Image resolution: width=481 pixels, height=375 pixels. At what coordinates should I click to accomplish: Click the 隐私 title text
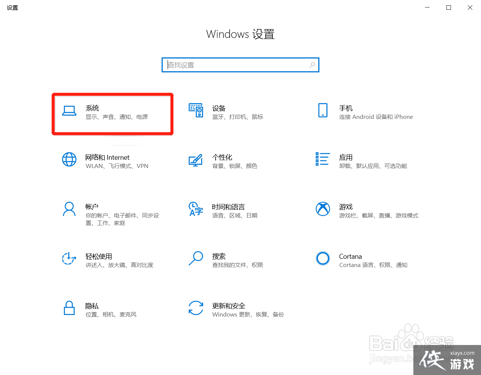92,306
